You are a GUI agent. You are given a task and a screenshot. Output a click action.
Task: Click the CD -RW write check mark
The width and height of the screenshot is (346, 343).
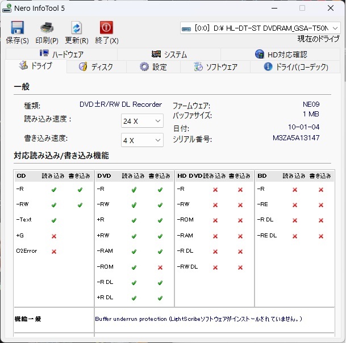(80, 205)
